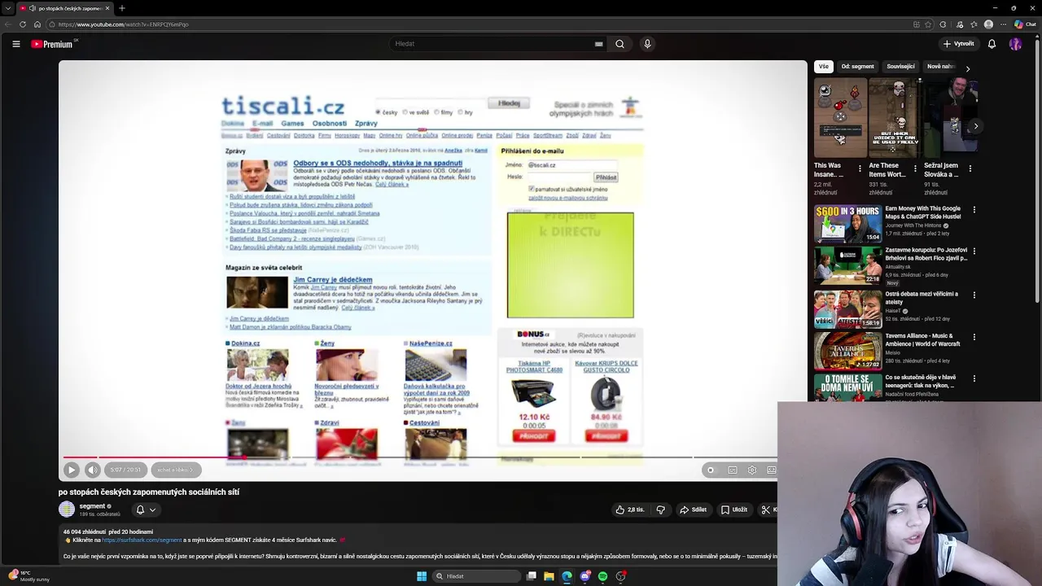This screenshot has height=586, width=1042.
Task: Select the Vše filter chip
Action: coord(824,67)
